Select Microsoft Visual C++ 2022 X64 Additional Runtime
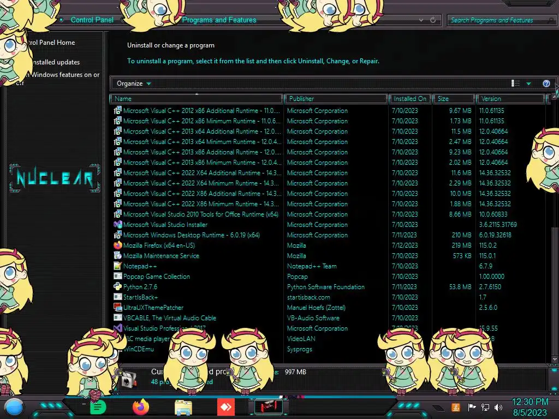The width and height of the screenshot is (559, 419). pyautogui.click(x=202, y=172)
